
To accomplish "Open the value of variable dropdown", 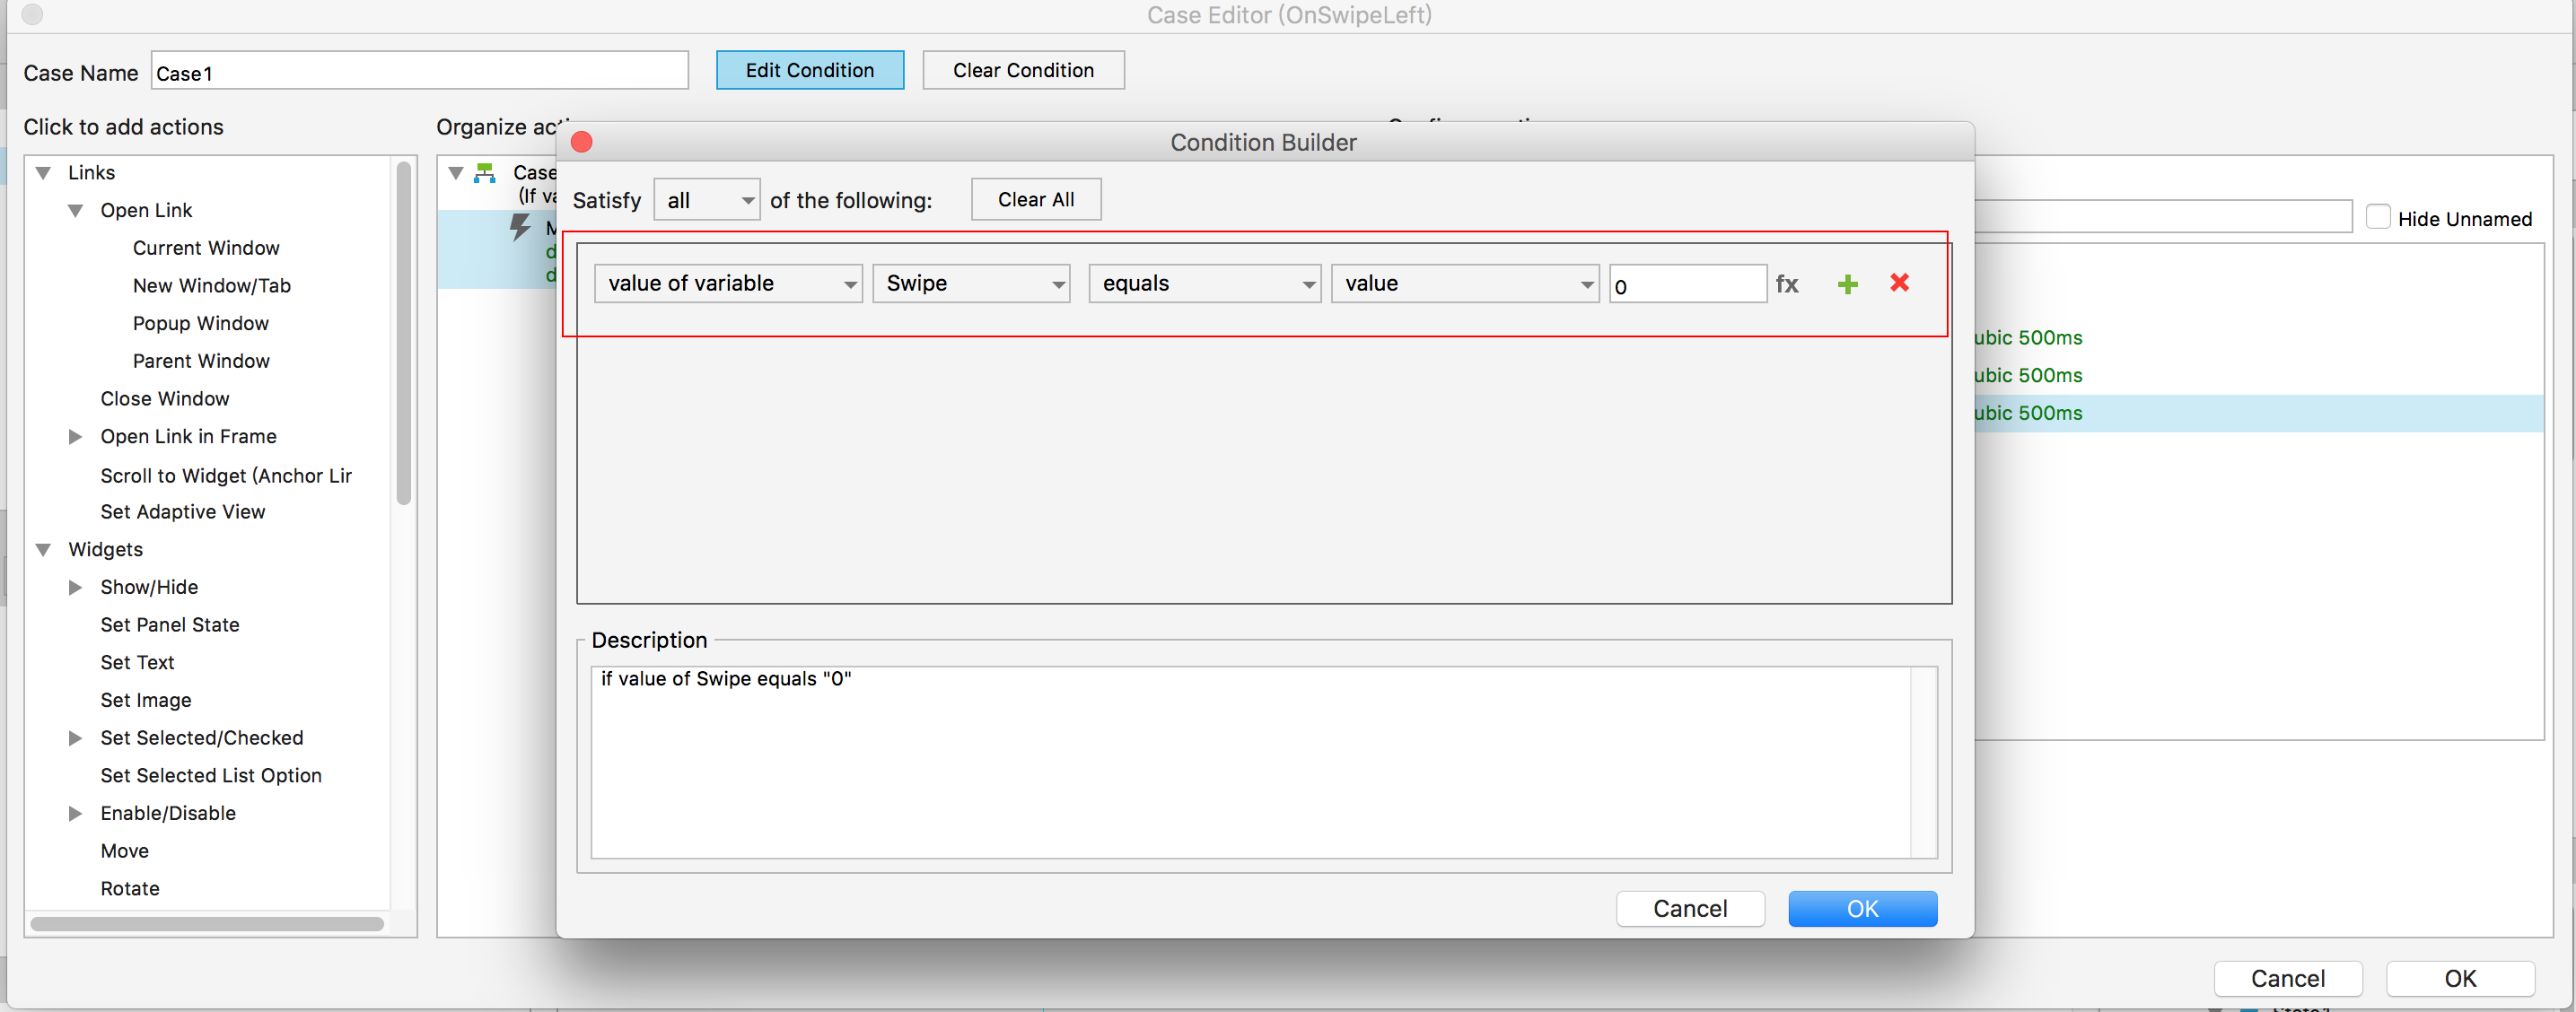I will [x=727, y=284].
